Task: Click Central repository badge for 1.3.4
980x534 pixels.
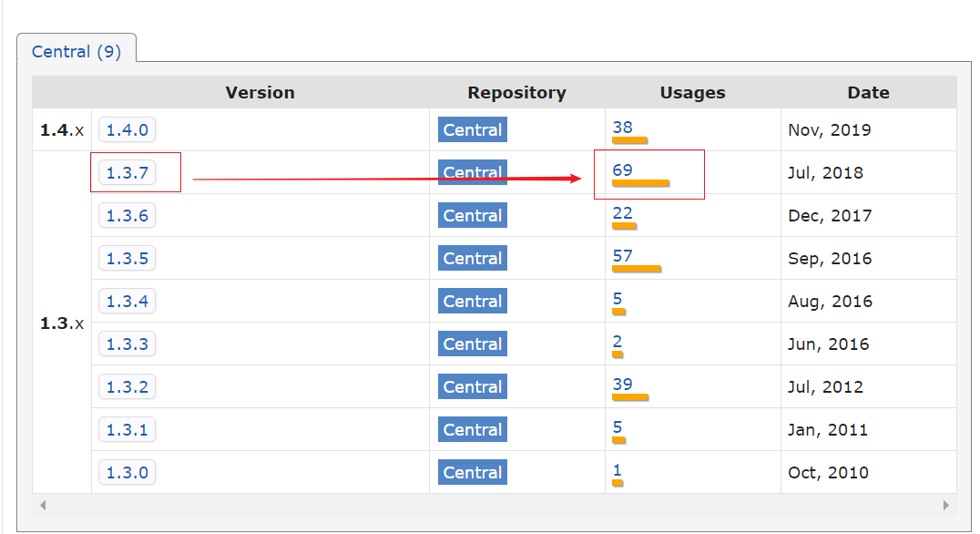Action: 473,302
